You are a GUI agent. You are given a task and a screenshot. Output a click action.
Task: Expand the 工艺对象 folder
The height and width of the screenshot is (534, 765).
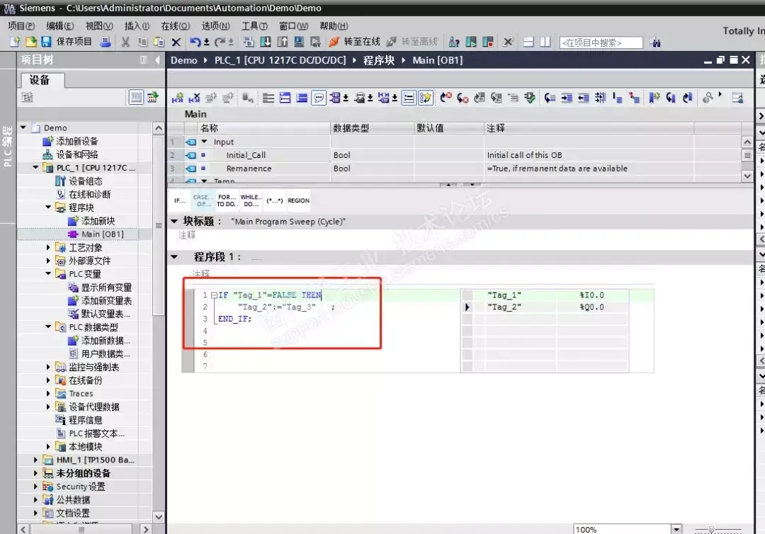pyautogui.click(x=48, y=247)
